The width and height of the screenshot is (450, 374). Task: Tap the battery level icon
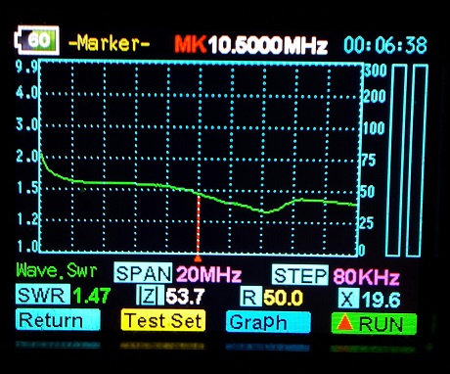tap(37, 40)
